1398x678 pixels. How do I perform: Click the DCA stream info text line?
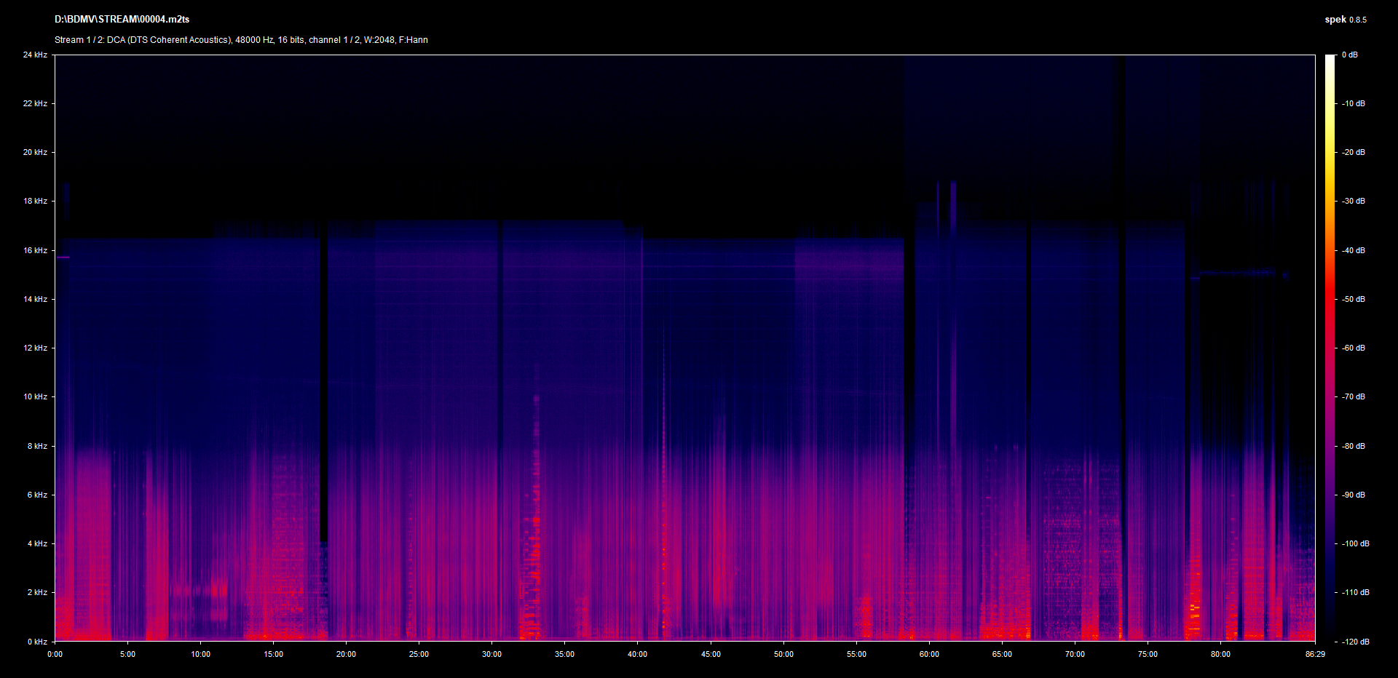point(241,40)
